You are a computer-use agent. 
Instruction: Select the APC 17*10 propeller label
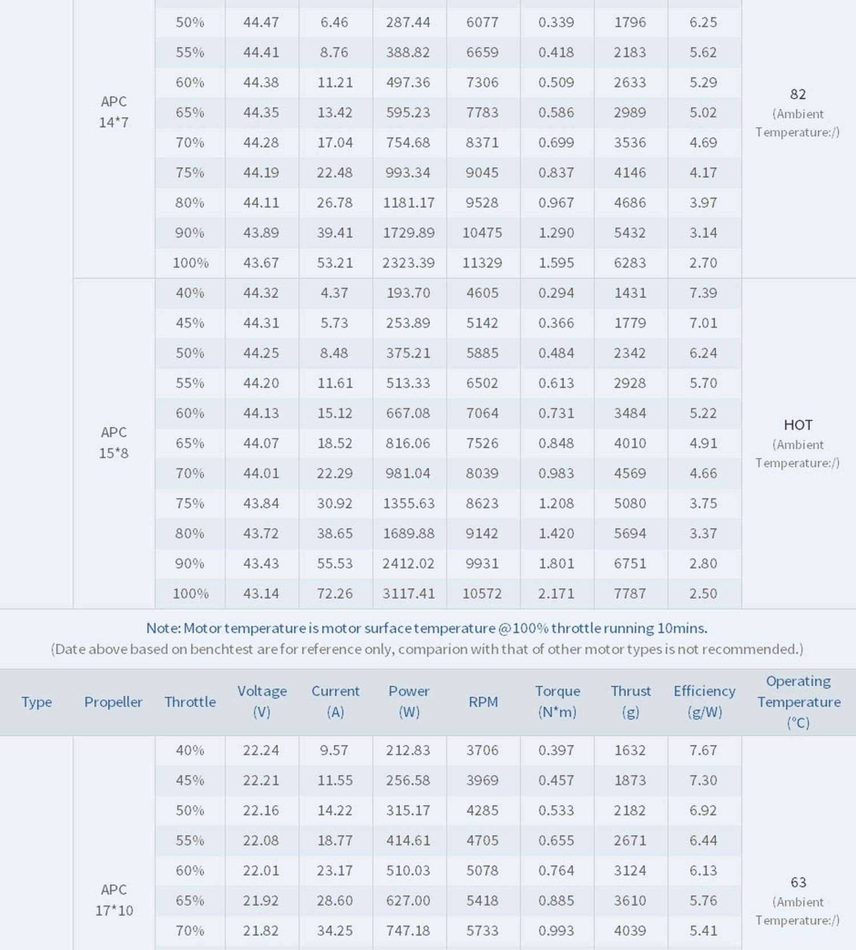[x=114, y=900]
